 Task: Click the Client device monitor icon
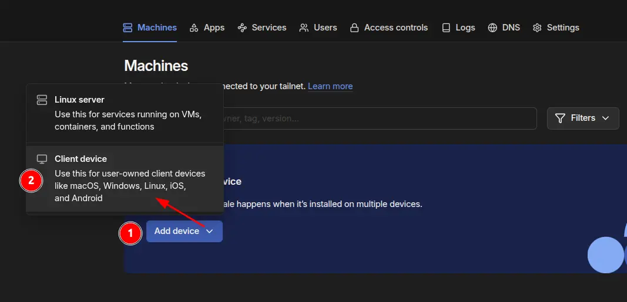point(42,159)
